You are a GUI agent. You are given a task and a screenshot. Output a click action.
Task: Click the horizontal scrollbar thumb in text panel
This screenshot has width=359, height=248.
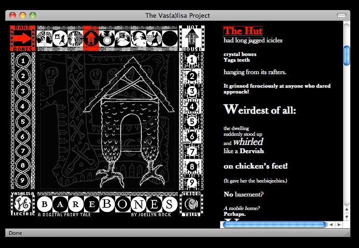point(274,224)
